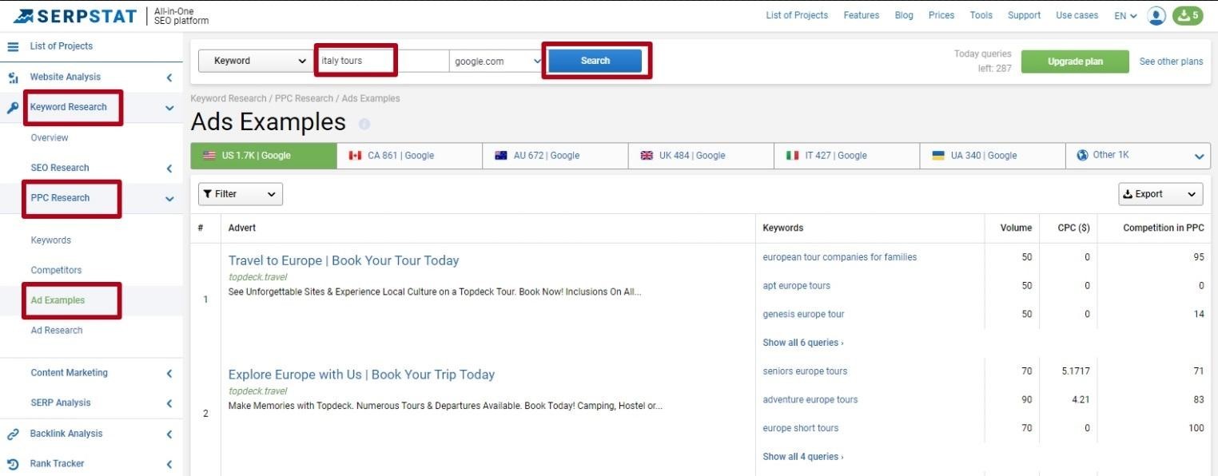Open Tools in top navigation
The height and width of the screenshot is (476, 1218).
click(981, 15)
